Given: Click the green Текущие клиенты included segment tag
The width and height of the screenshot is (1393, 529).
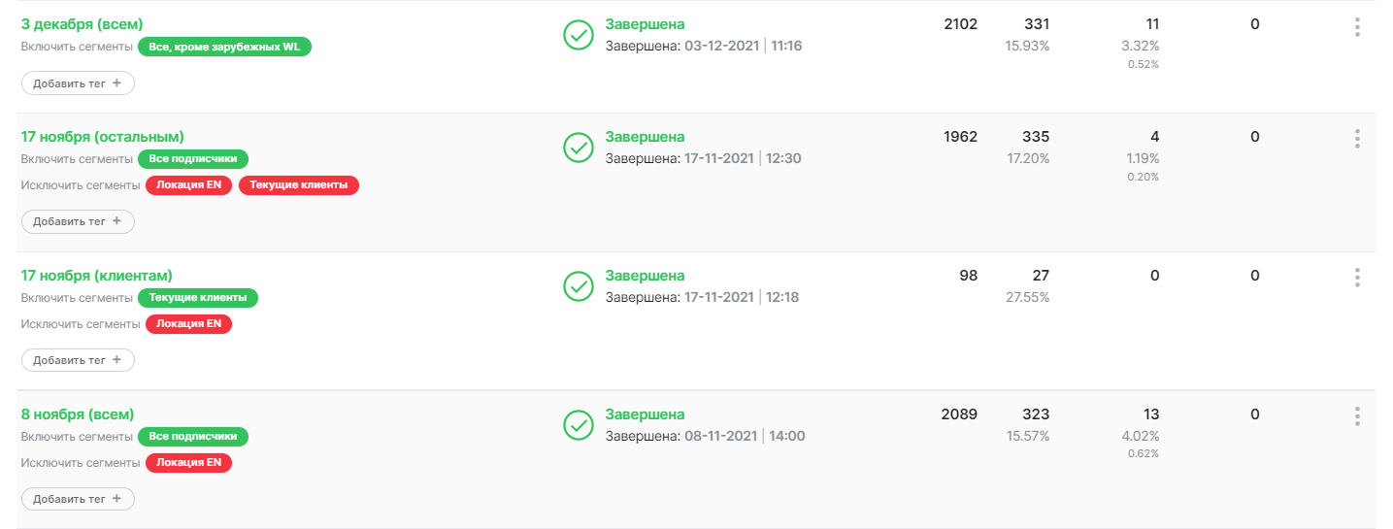Looking at the screenshot, I should [198, 298].
